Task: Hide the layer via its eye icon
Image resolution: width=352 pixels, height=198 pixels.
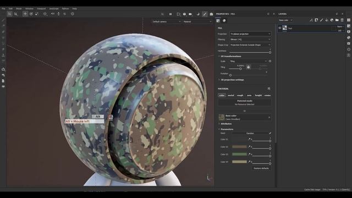Action: coord(280,28)
